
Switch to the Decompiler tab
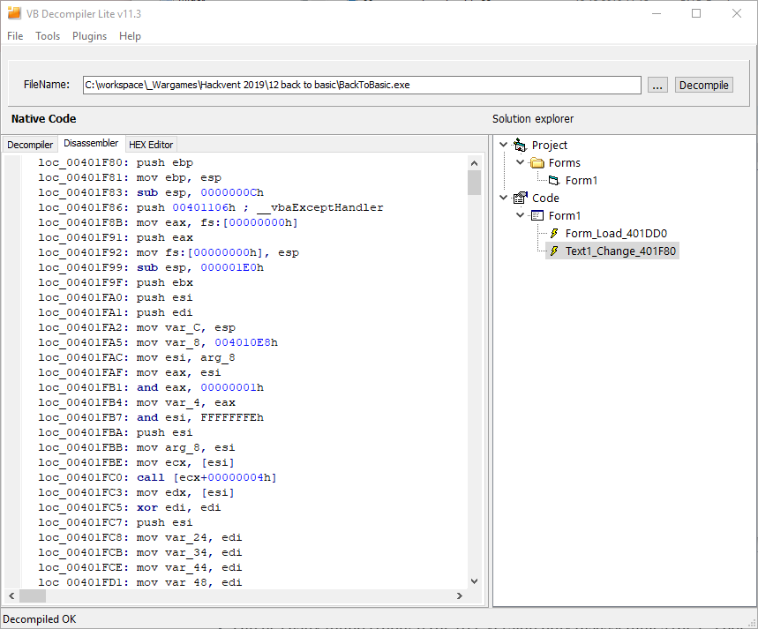coord(30,145)
